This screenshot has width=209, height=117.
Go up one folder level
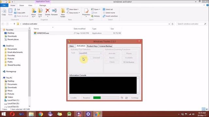tap(14, 24)
